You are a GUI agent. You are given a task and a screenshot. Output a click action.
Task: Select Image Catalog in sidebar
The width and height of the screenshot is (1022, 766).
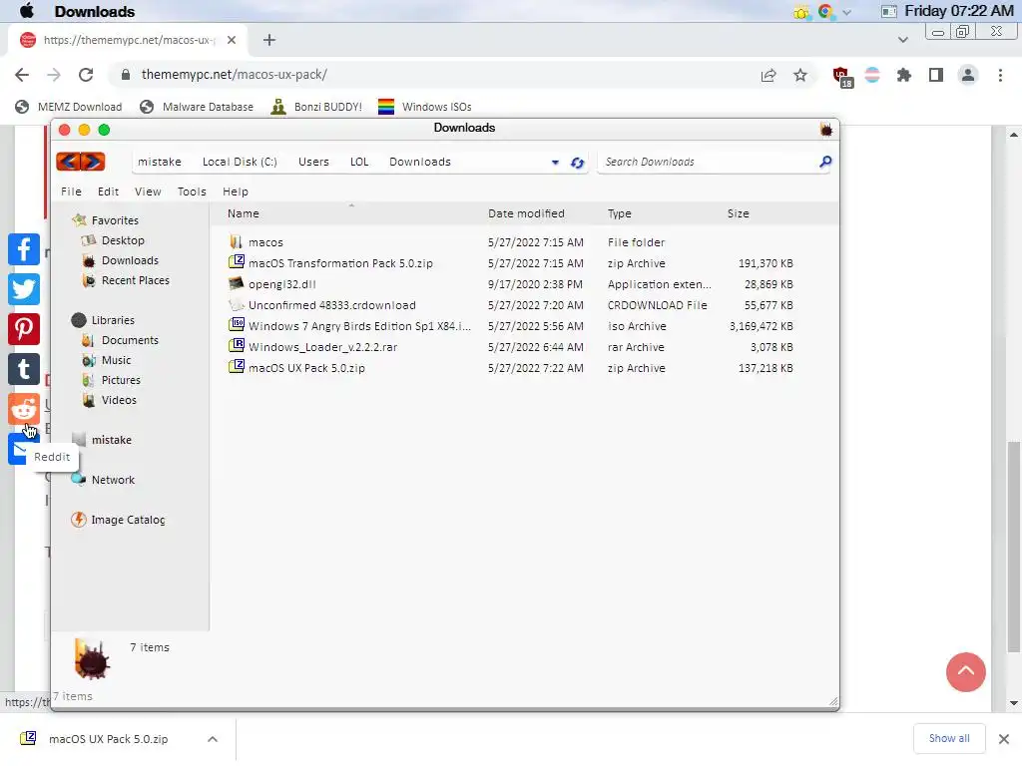point(128,520)
